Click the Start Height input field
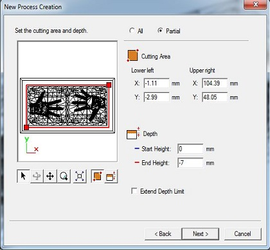Viewport: 270px width, 250px height. coord(190,149)
